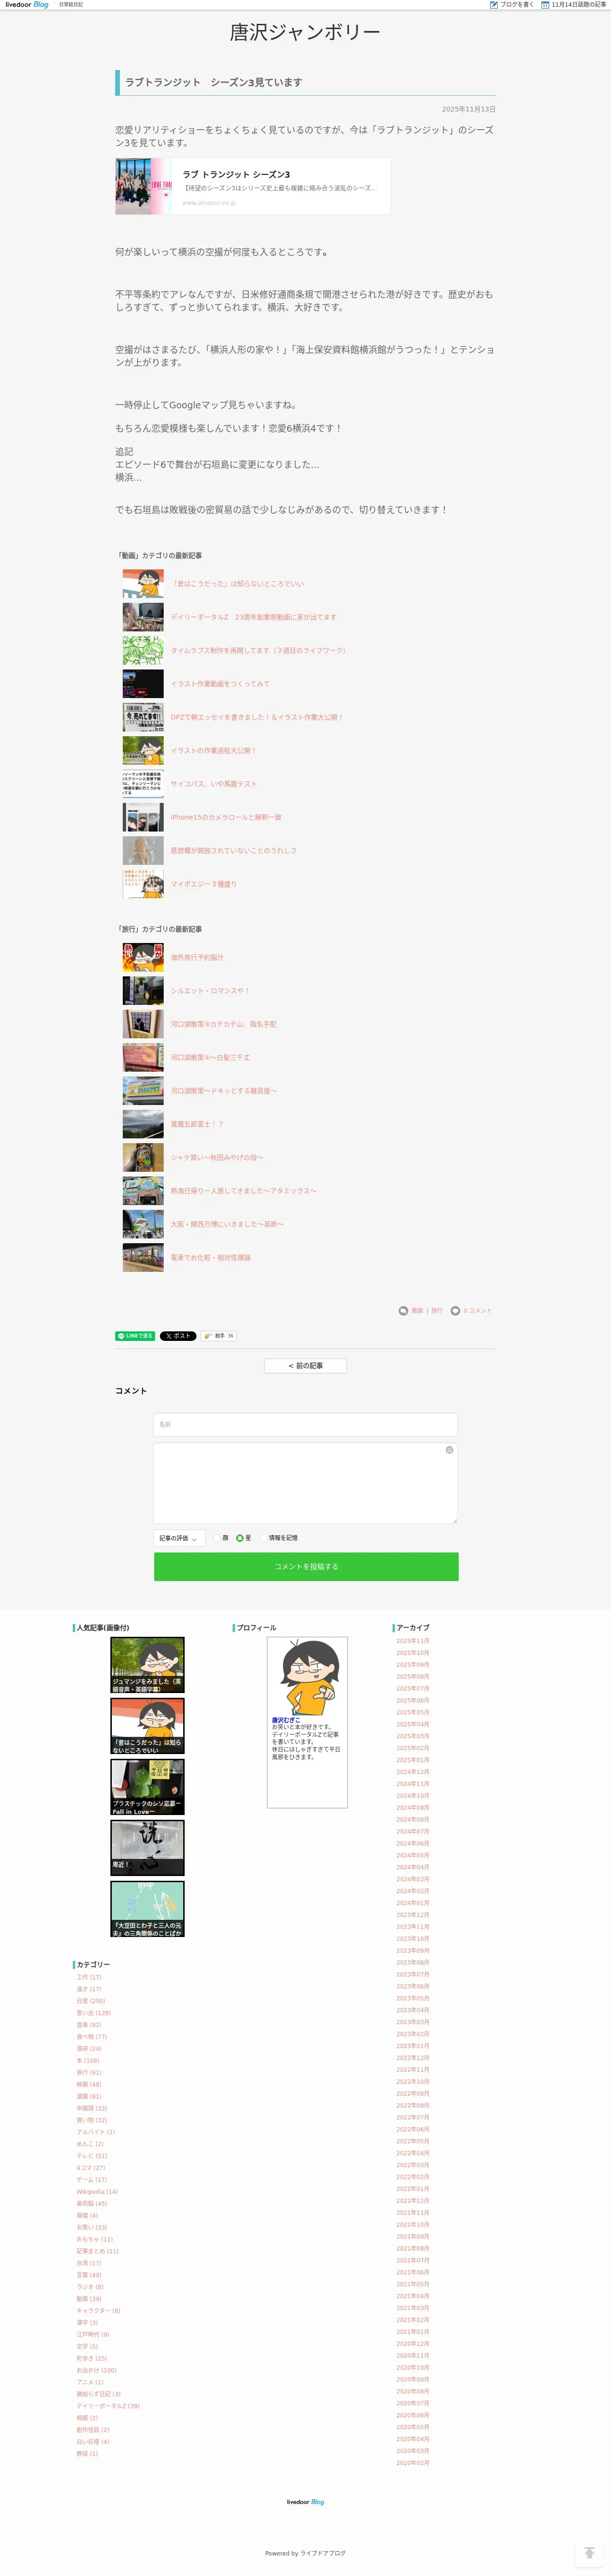Open the デイリーポータルZ (39) category
Viewport: 611px width, 2576px height.
[x=108, y=2406]
